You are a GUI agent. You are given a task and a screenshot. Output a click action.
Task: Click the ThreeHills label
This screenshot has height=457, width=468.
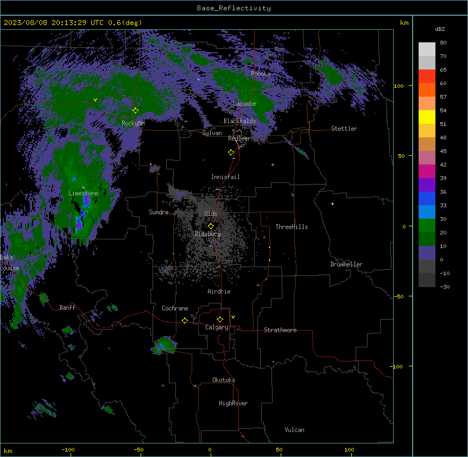[x=292, y=227]
